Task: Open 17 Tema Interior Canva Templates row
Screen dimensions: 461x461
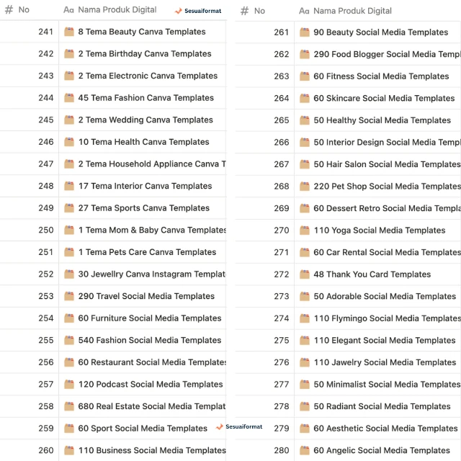Action: [145, 186]
